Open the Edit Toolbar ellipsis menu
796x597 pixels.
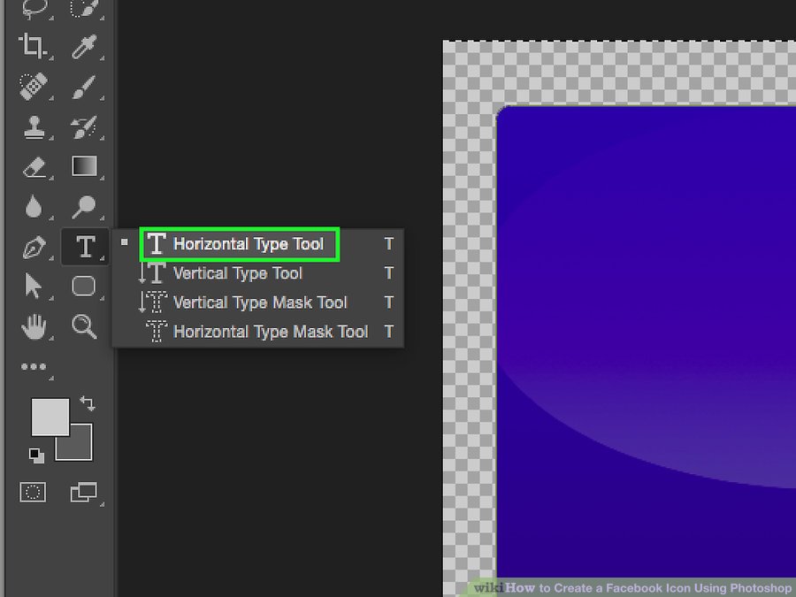(33, 367)
